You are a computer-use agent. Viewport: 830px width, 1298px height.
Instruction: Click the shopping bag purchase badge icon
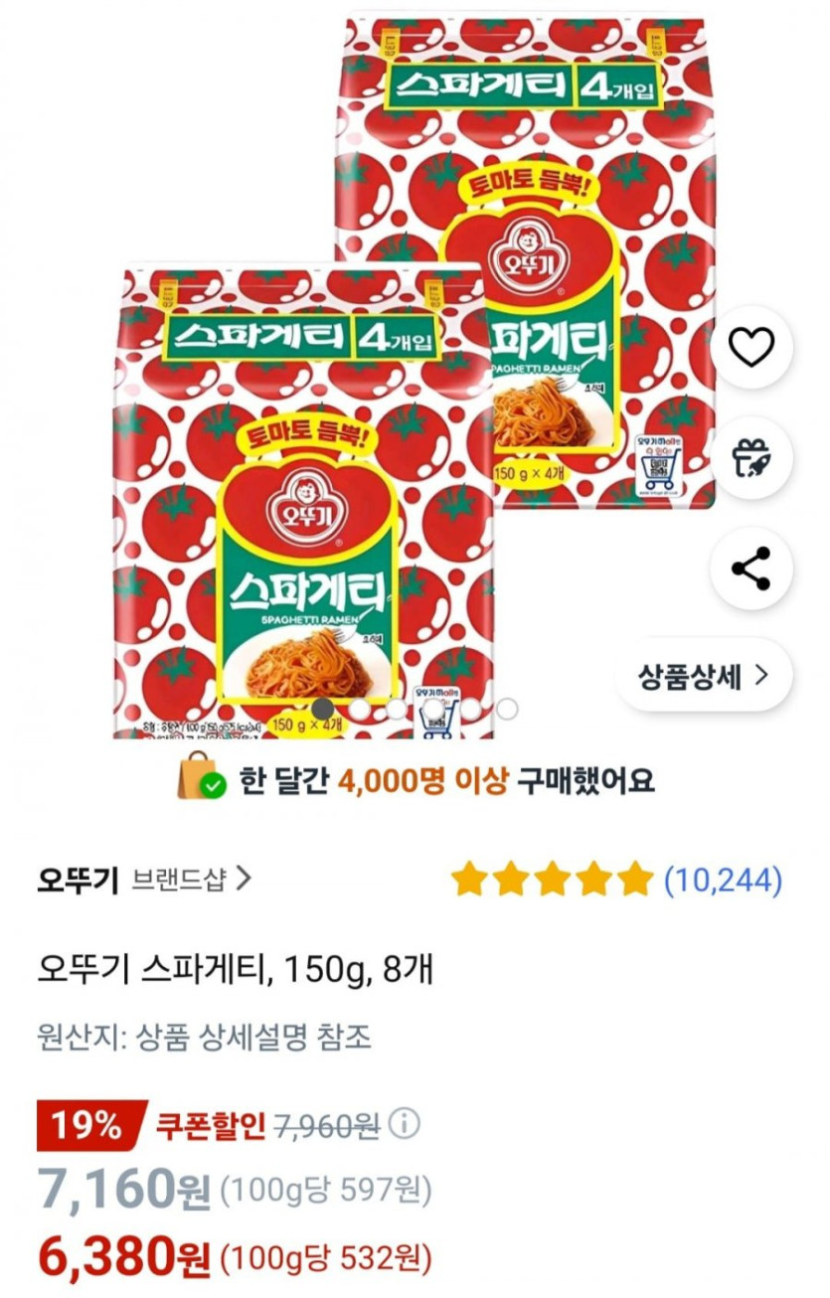pos(201,778)
